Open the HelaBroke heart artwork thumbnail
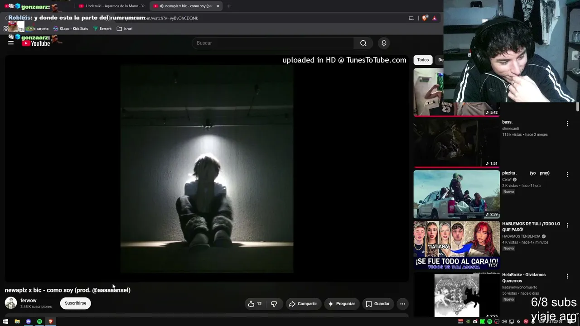This screenshot has height=326, width=580. (x=456, y=295)
